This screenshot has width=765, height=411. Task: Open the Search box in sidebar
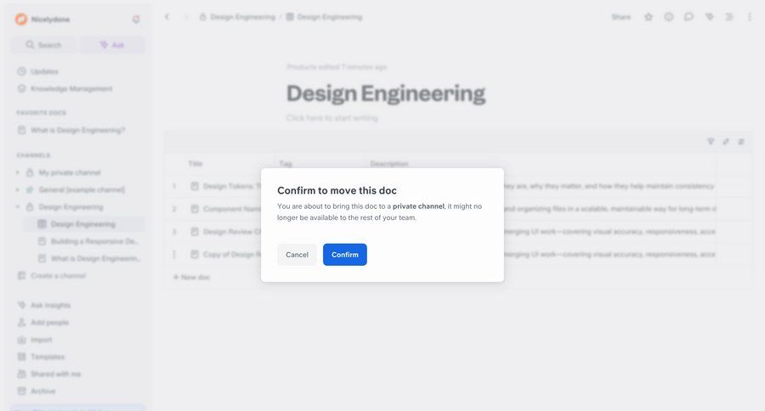click(x=43, y=45)
